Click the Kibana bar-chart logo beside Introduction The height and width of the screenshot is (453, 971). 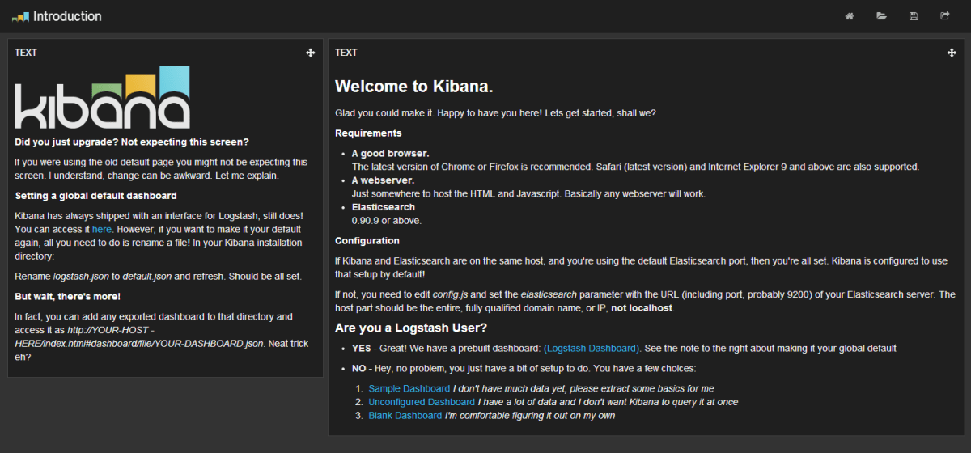click(x=20, y=16)
